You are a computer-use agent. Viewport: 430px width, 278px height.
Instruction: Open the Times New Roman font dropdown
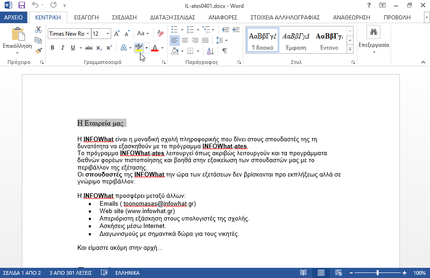pyautogui.click(x=88, y=33)
